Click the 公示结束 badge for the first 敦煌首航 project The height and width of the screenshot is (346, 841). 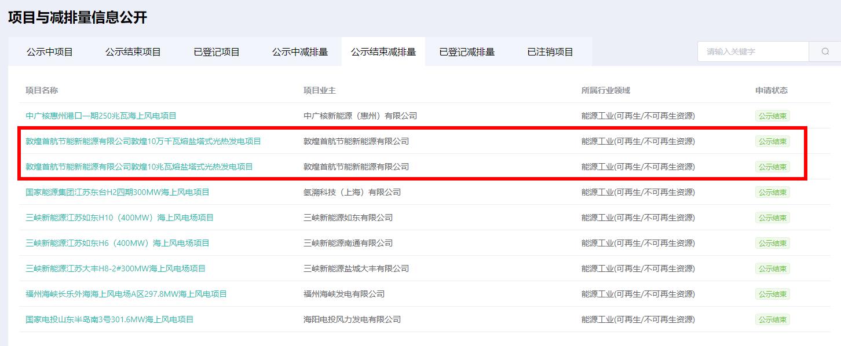click(772, 141)
